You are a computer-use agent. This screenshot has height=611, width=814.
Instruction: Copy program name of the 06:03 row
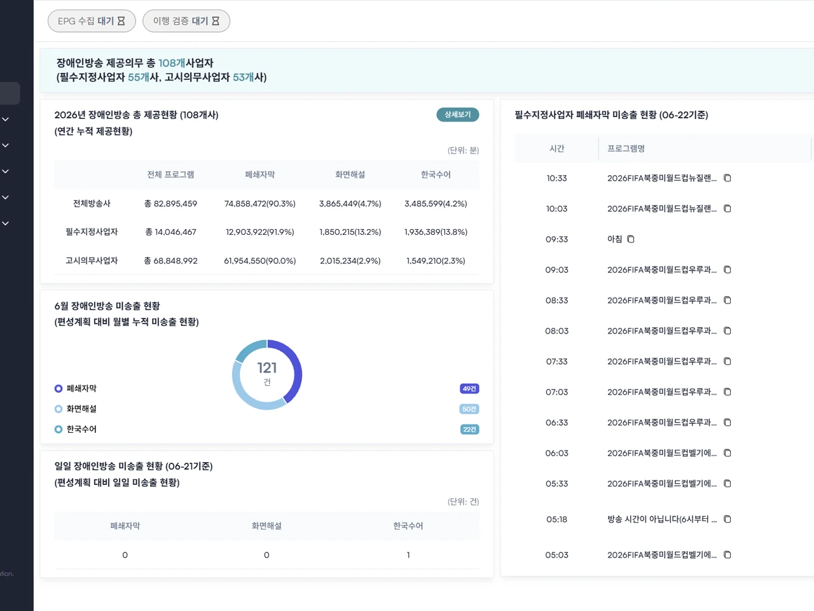(x=728, y=453)
